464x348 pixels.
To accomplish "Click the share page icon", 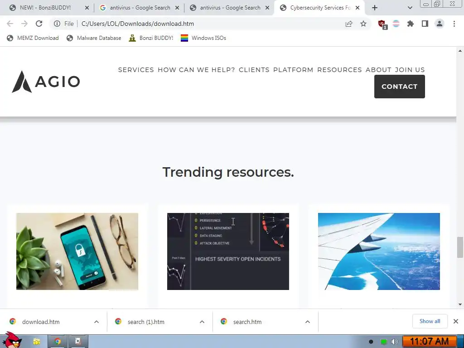I will pos(349,24).
